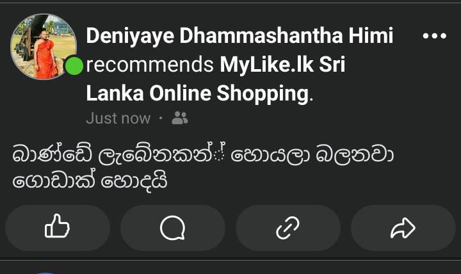
Task: Share the post with the curved arrow icon
Action: click(403, 227)
